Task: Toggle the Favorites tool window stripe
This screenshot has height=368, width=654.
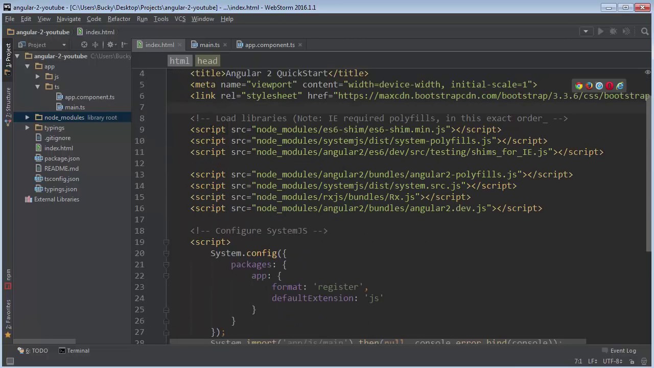Action: (8, 318)
